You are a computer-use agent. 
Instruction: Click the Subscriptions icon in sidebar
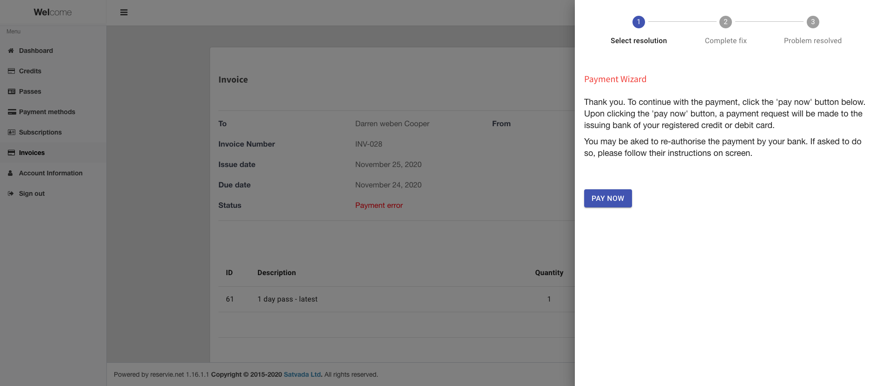click(x=12, y=132)
